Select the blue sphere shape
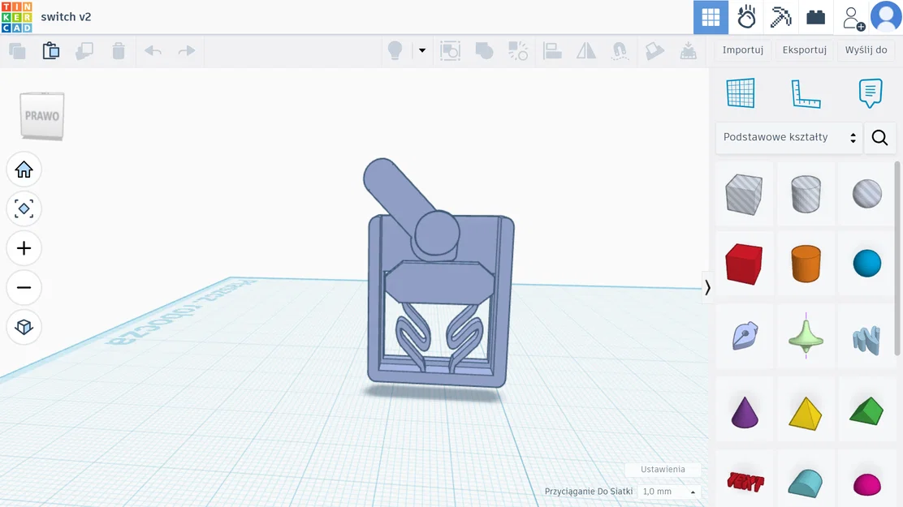The image size is (903, 507). click(866, 264)
